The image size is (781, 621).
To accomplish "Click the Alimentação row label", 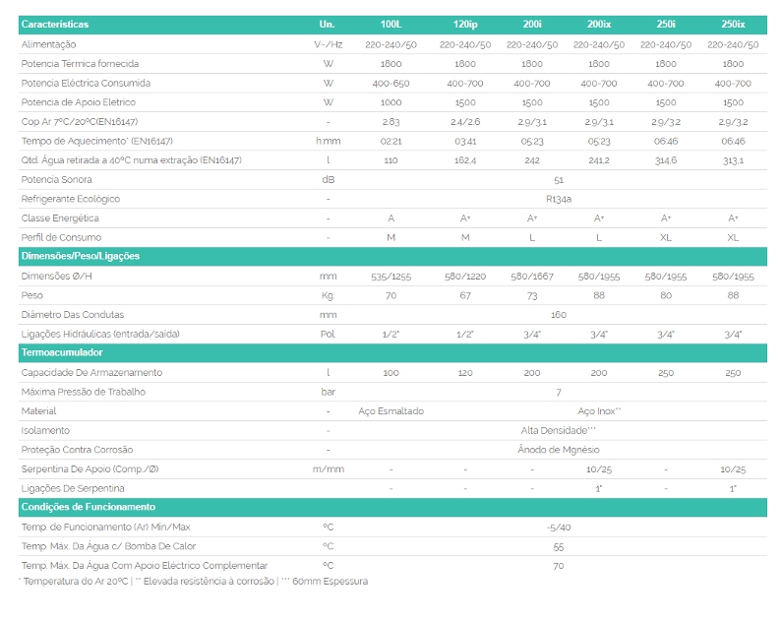I will 48,45.
